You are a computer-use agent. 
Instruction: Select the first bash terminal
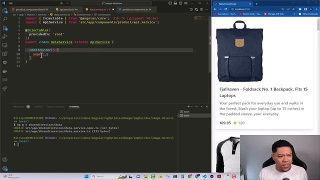[194, 111]
